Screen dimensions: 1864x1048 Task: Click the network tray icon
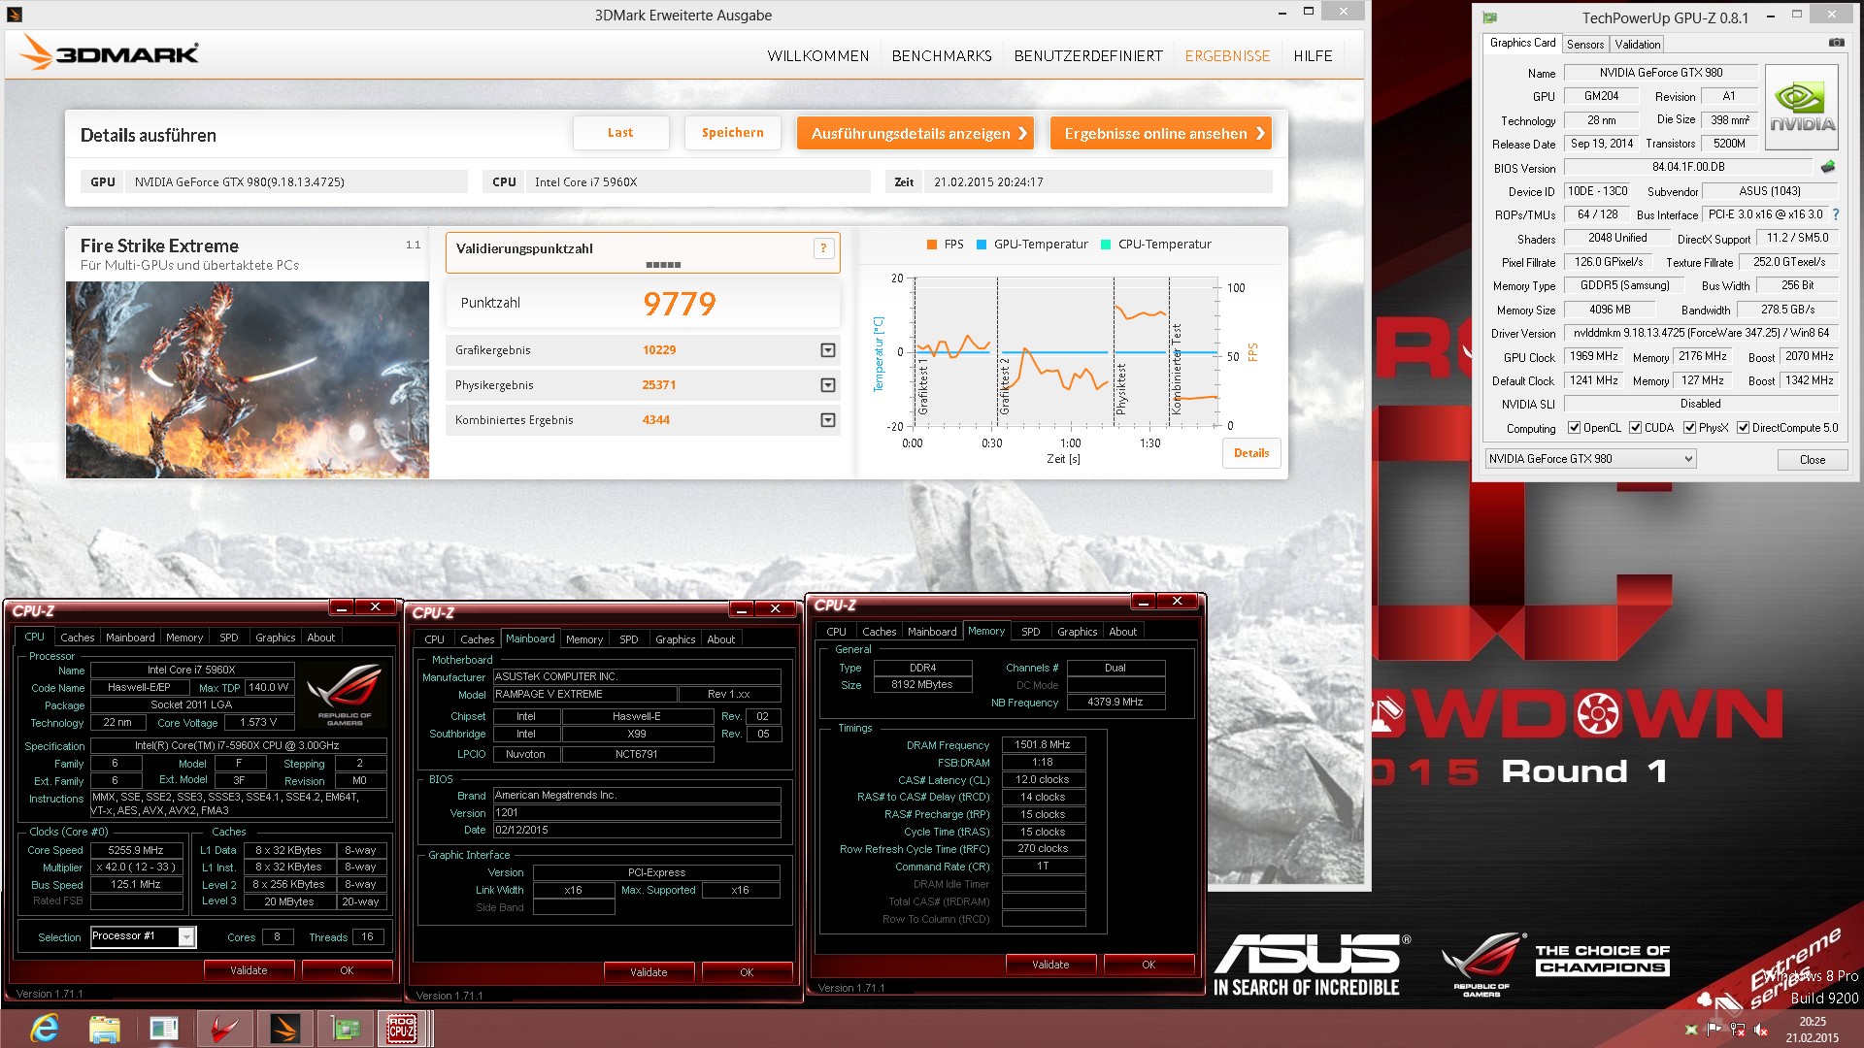[x=1738, y=1030]
